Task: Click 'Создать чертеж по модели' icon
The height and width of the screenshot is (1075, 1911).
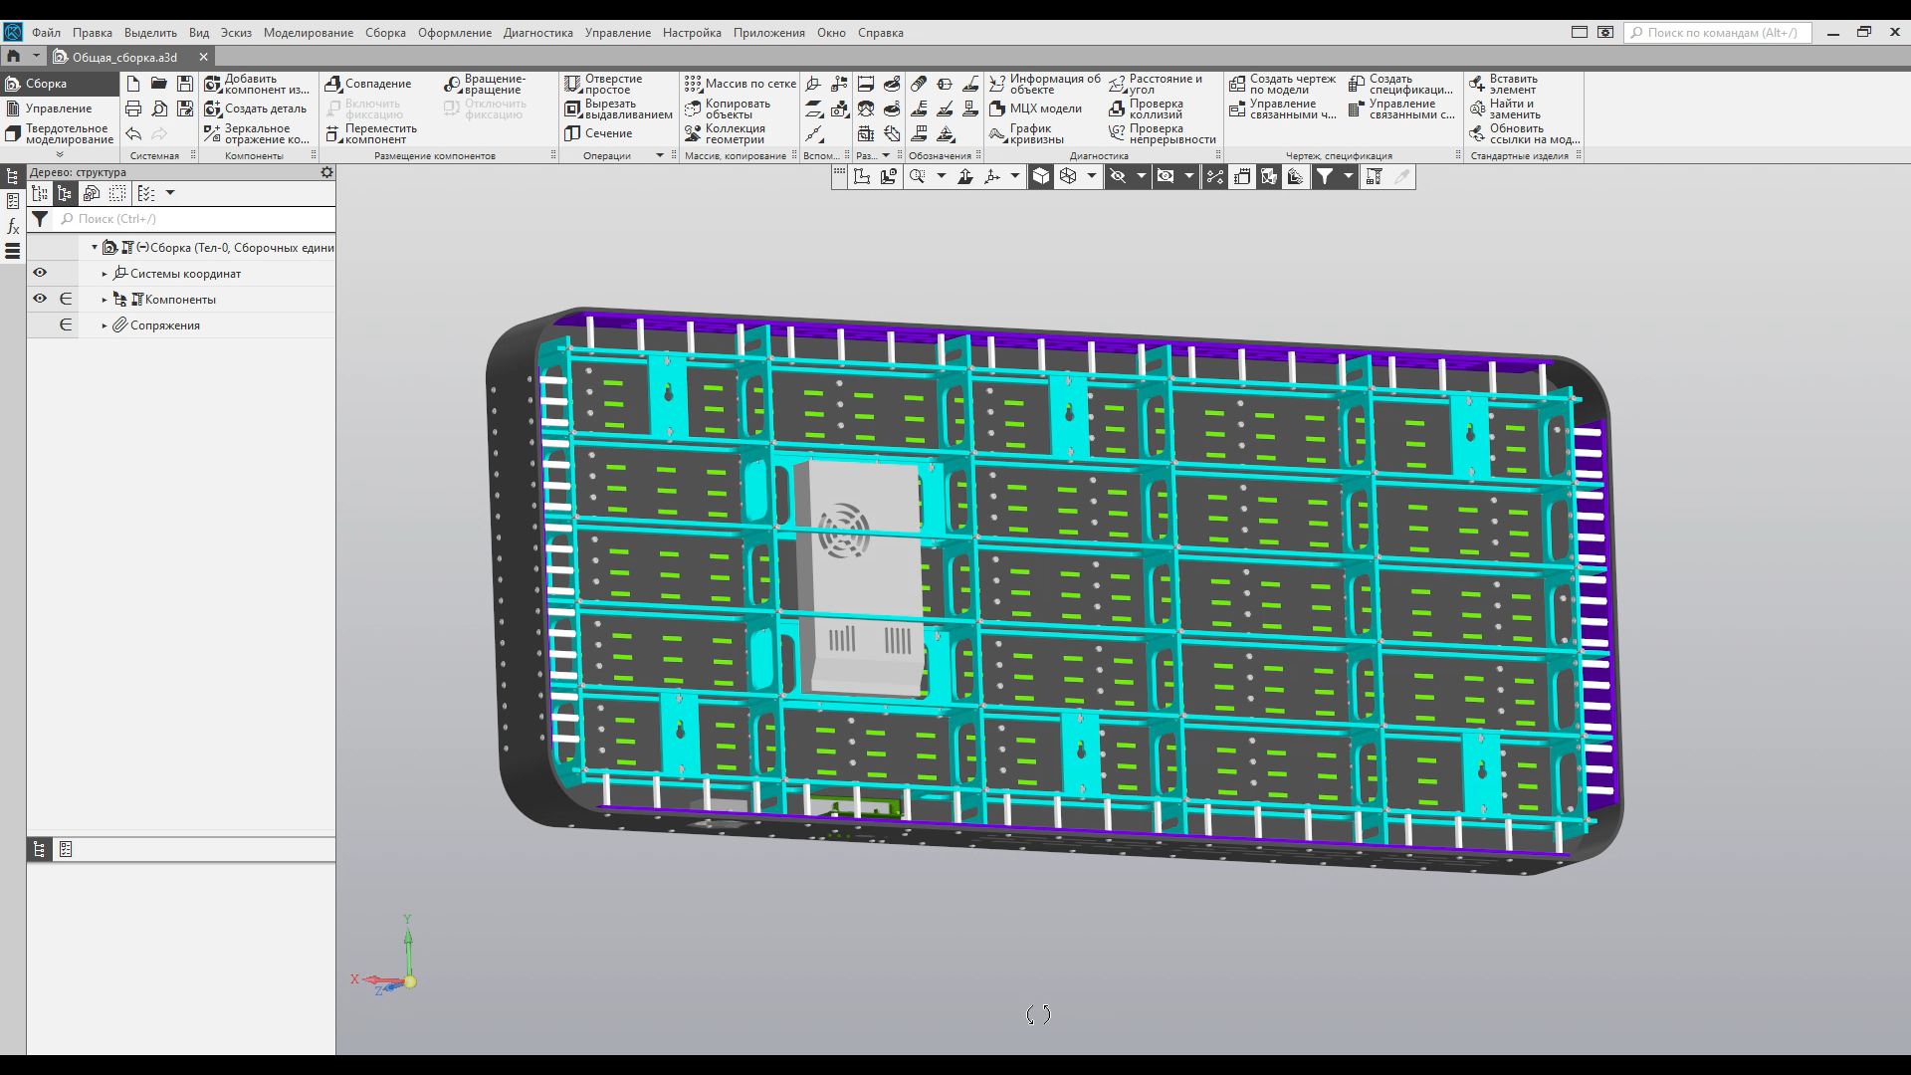Action: (1237, 84)
